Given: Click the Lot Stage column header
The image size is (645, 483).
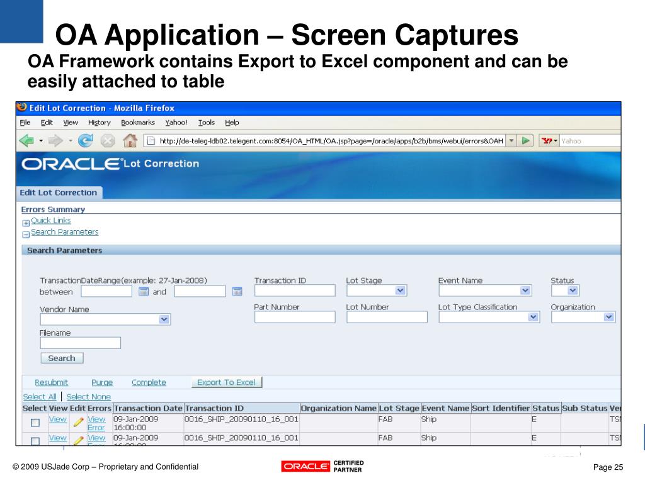Looking at the screenshot, I should (399, 408).
